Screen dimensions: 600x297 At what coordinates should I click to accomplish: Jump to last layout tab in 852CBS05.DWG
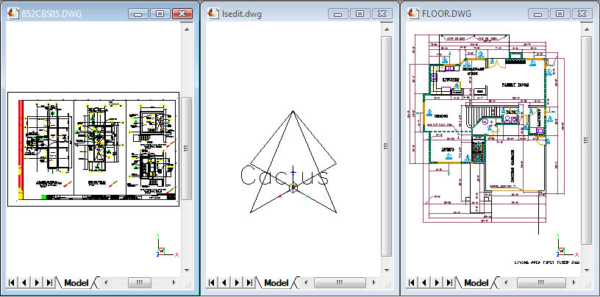pyautogui.click(x=48, y=282)
